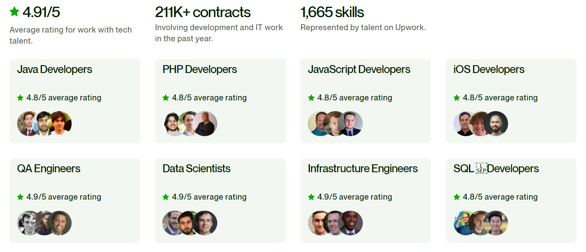Select the PHP Developers heading
Viewport: 586px width, 252px height.
[199, 69]
